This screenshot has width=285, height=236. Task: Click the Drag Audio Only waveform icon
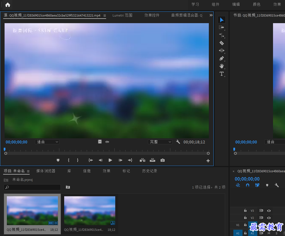(107, 142)
